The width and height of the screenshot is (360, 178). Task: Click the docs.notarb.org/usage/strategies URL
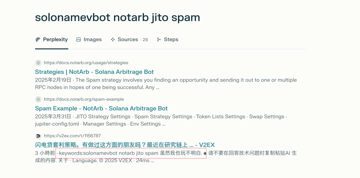tap(86, 63)
